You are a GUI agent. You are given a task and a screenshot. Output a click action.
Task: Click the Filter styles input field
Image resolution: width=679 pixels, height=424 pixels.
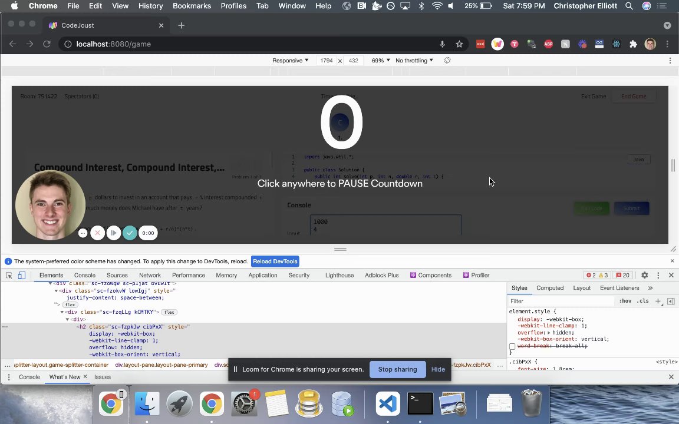(561, 301)
